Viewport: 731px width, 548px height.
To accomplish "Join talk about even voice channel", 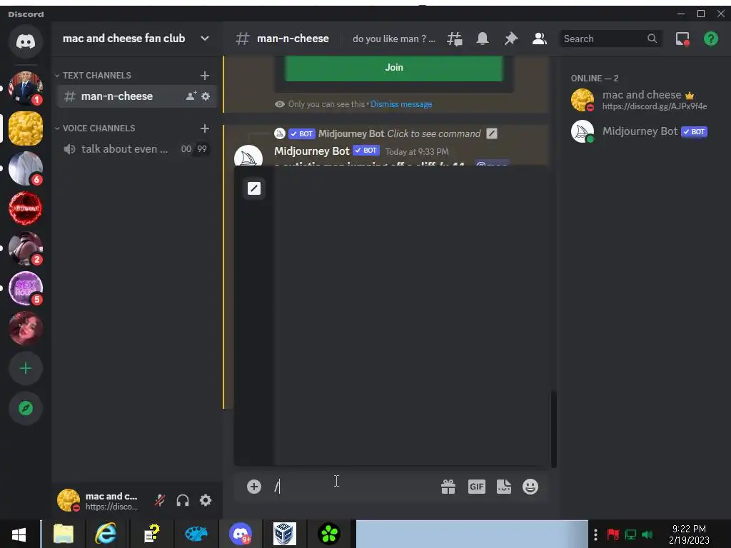I will 137,149.
